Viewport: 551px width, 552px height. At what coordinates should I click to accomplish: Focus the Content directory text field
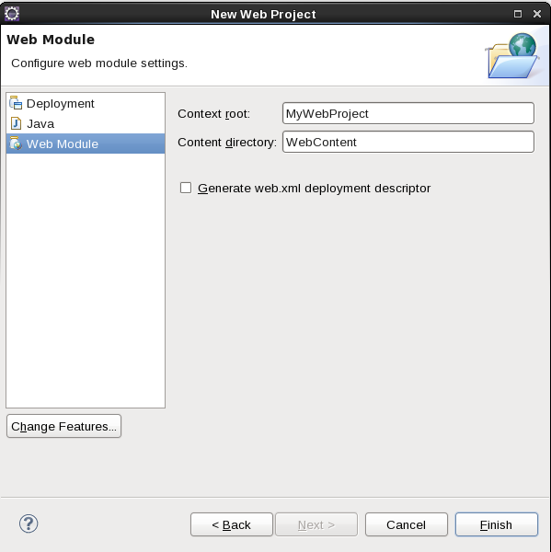(x=408, y=142)
